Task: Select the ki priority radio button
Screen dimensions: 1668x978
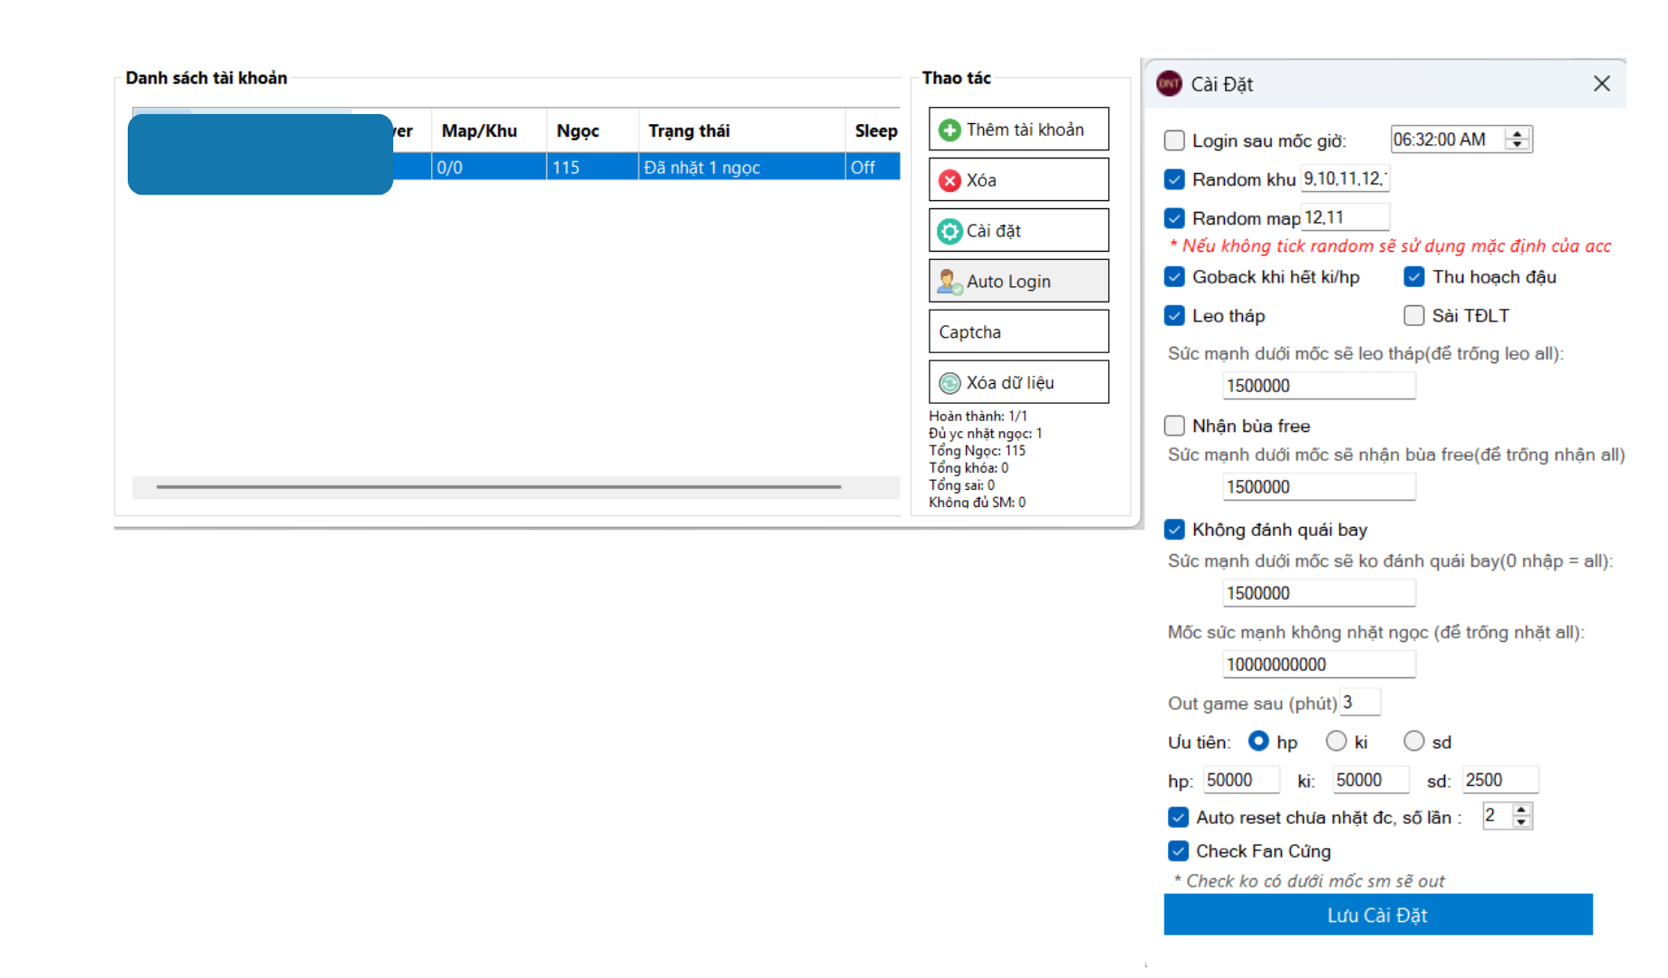Action: [1335, 742]
